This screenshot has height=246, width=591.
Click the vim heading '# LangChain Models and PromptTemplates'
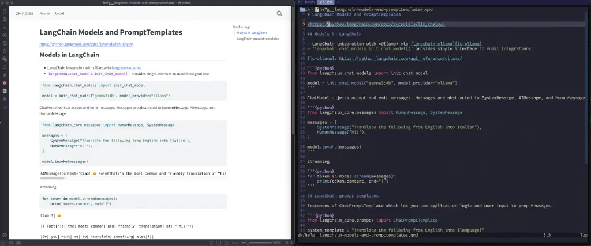[x=354, y=14]
